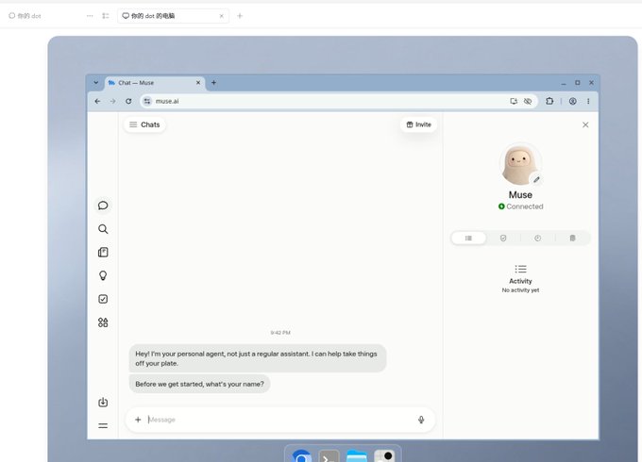Open the checkbox tasks icon in sidebar
Image resolution: width=642 pixels, height=462 pixels.
point(103,299)
